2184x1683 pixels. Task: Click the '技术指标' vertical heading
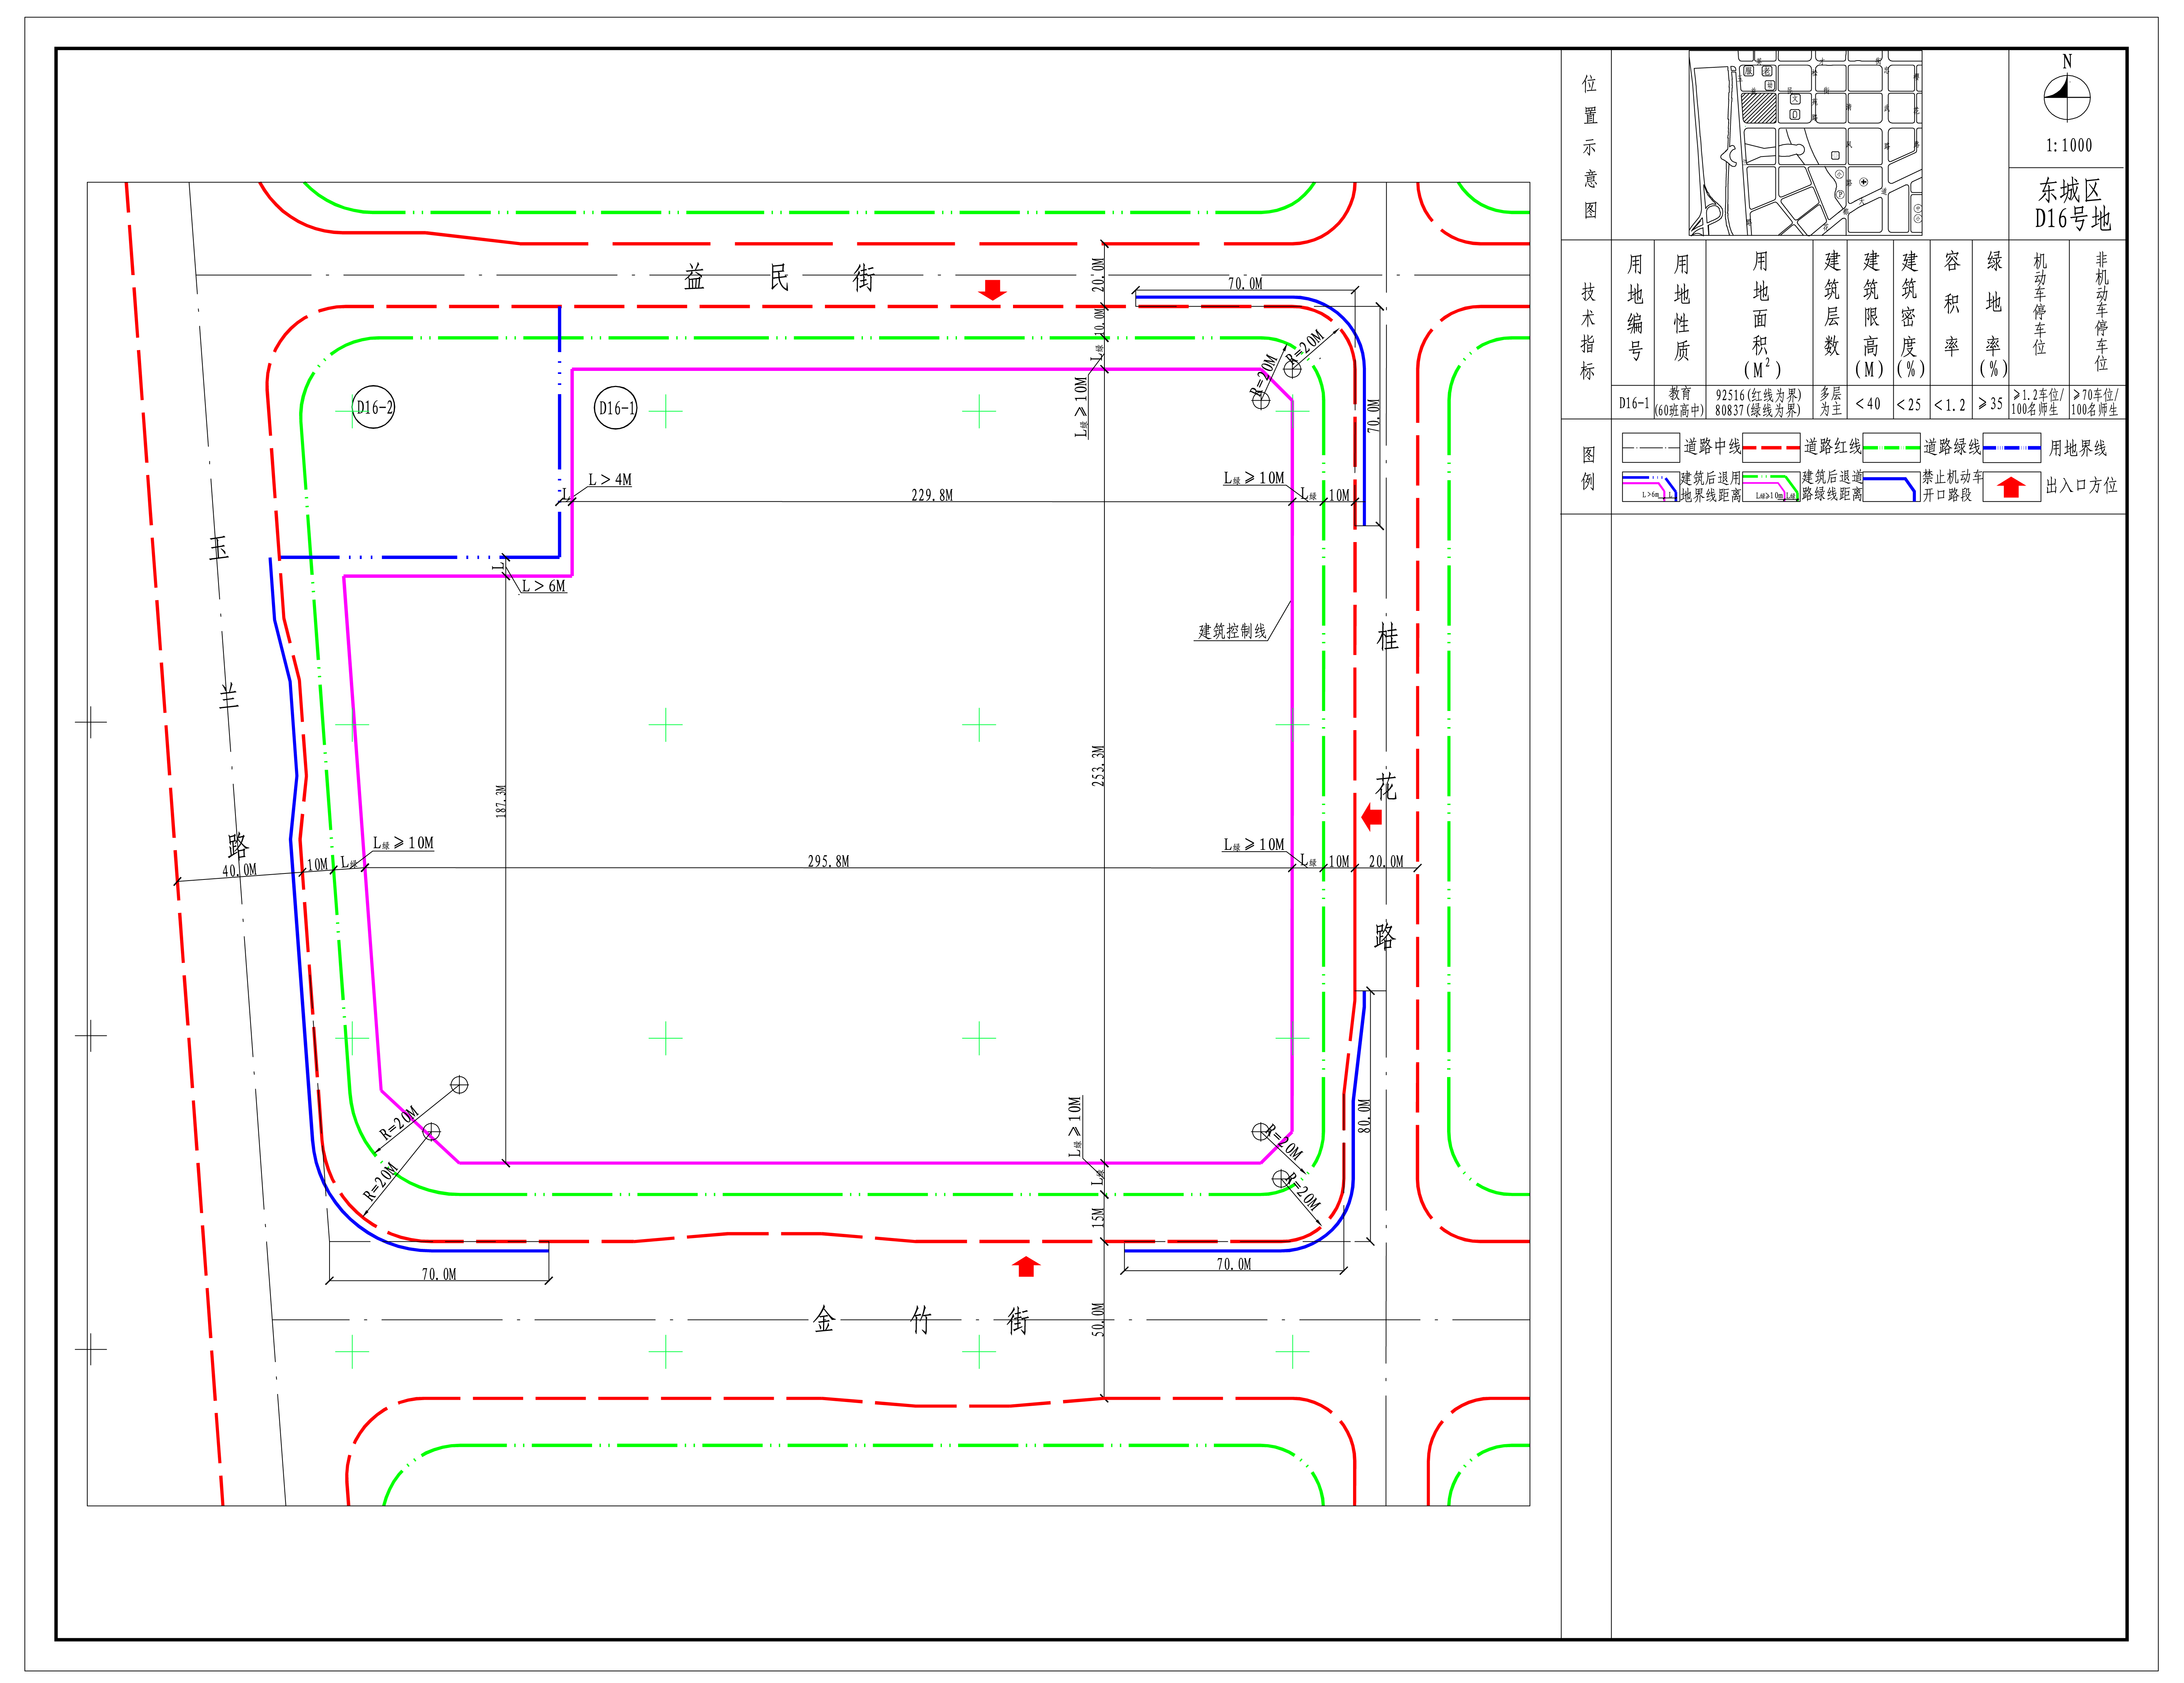pos(1588,331)
